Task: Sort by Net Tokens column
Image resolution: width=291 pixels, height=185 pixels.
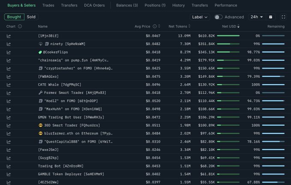Action: 179,26
